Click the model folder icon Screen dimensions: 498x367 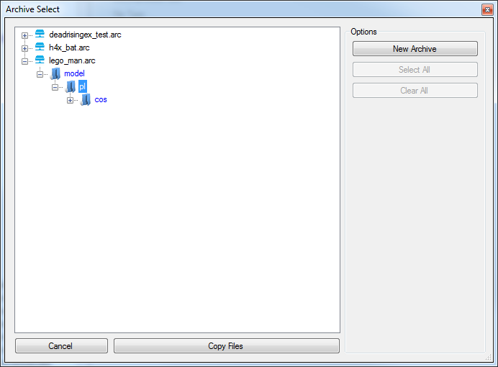55,73
